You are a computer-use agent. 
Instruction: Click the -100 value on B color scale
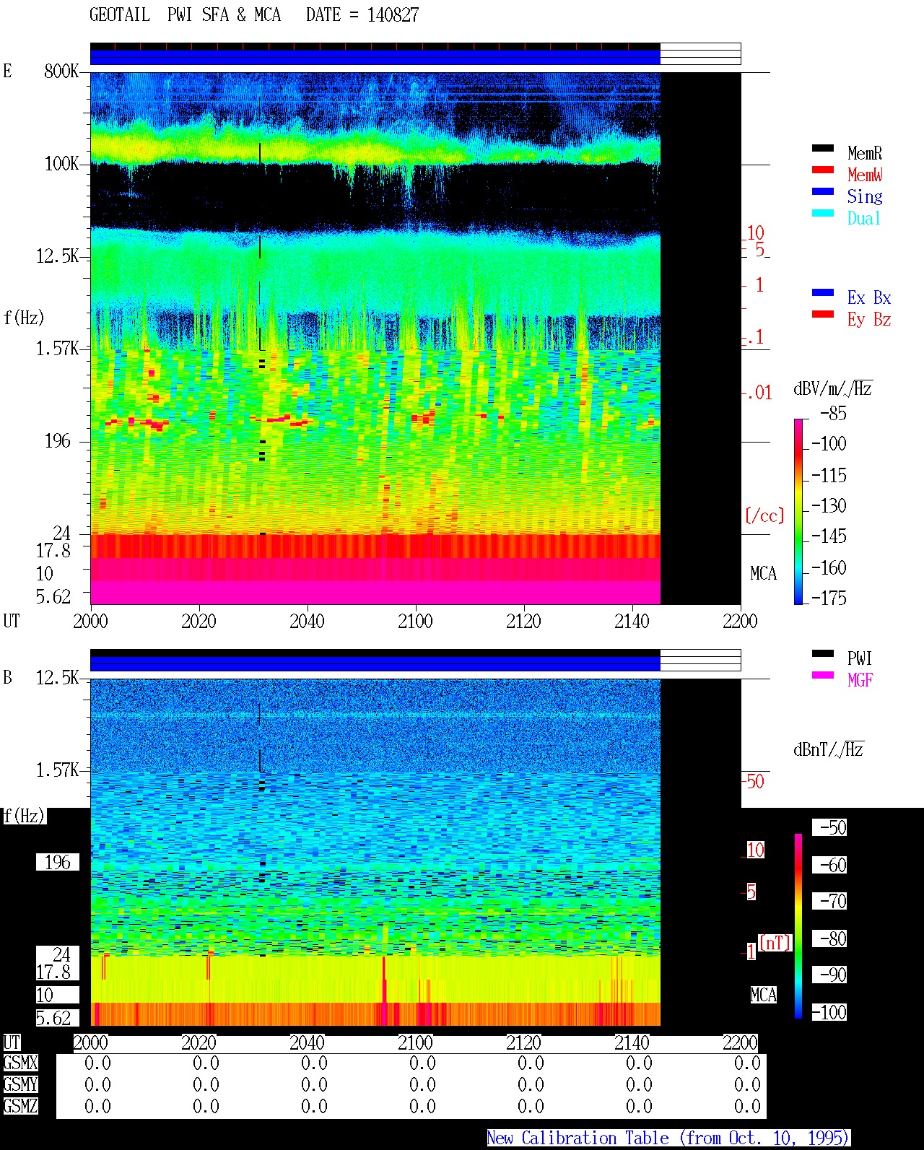(x=829, y=1012)
